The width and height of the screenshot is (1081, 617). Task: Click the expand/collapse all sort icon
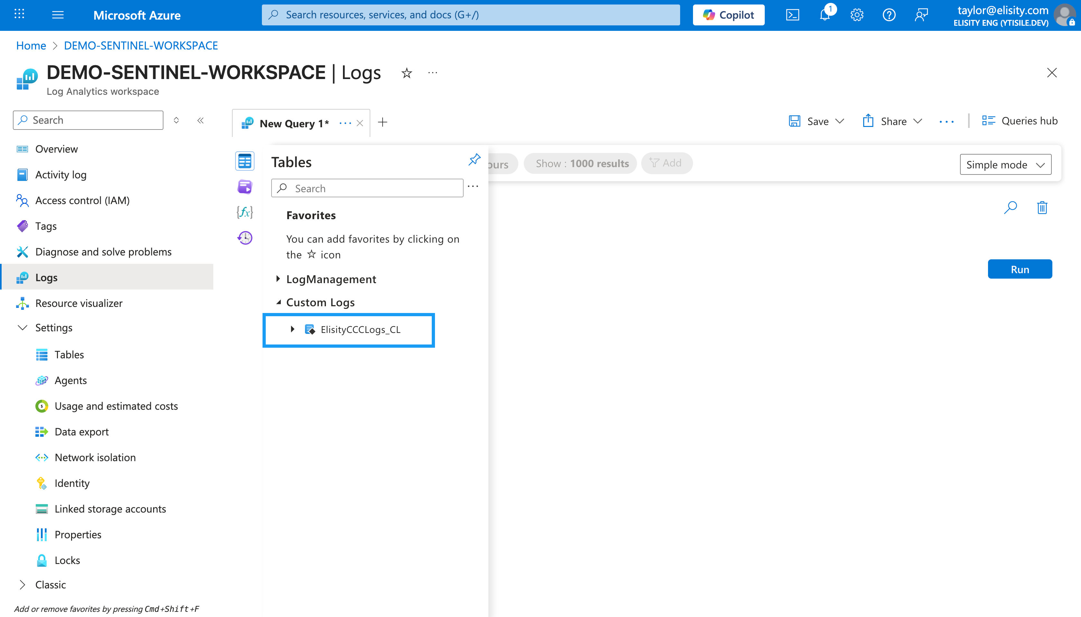point(176,121)
